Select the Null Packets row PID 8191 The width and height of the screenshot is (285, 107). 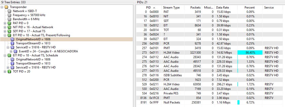click(172, 102)
